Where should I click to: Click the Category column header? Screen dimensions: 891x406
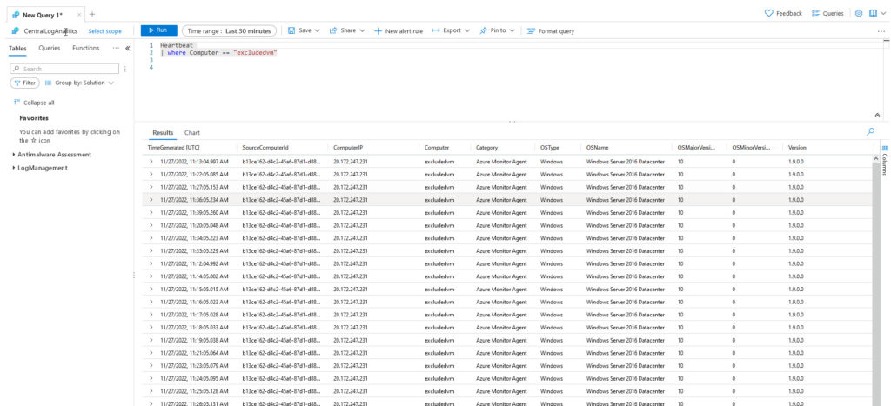pyautogui.click(x=487, y=148)
